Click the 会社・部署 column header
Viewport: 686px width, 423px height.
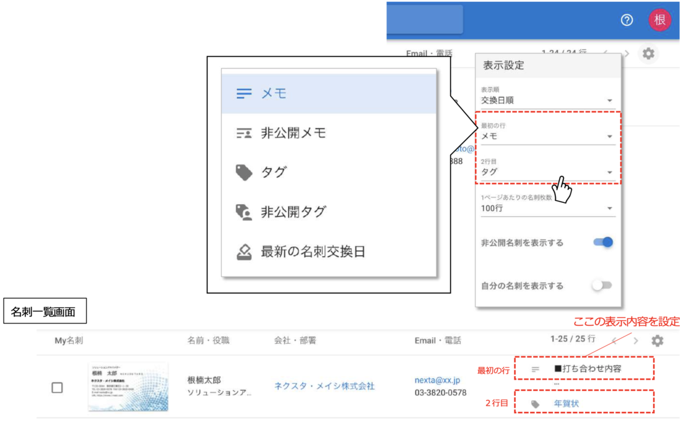(295, 340)
